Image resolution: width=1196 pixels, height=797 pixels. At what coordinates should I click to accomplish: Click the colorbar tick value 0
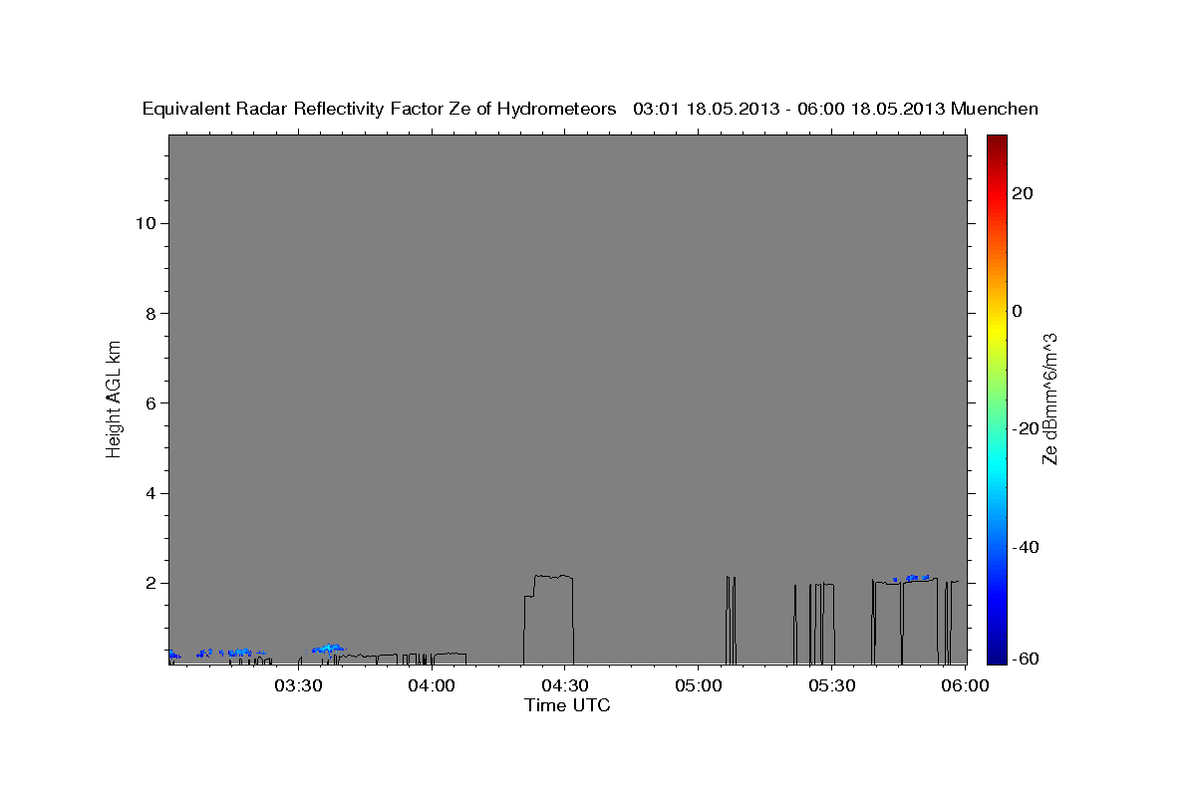click(x=1017, y=311)
